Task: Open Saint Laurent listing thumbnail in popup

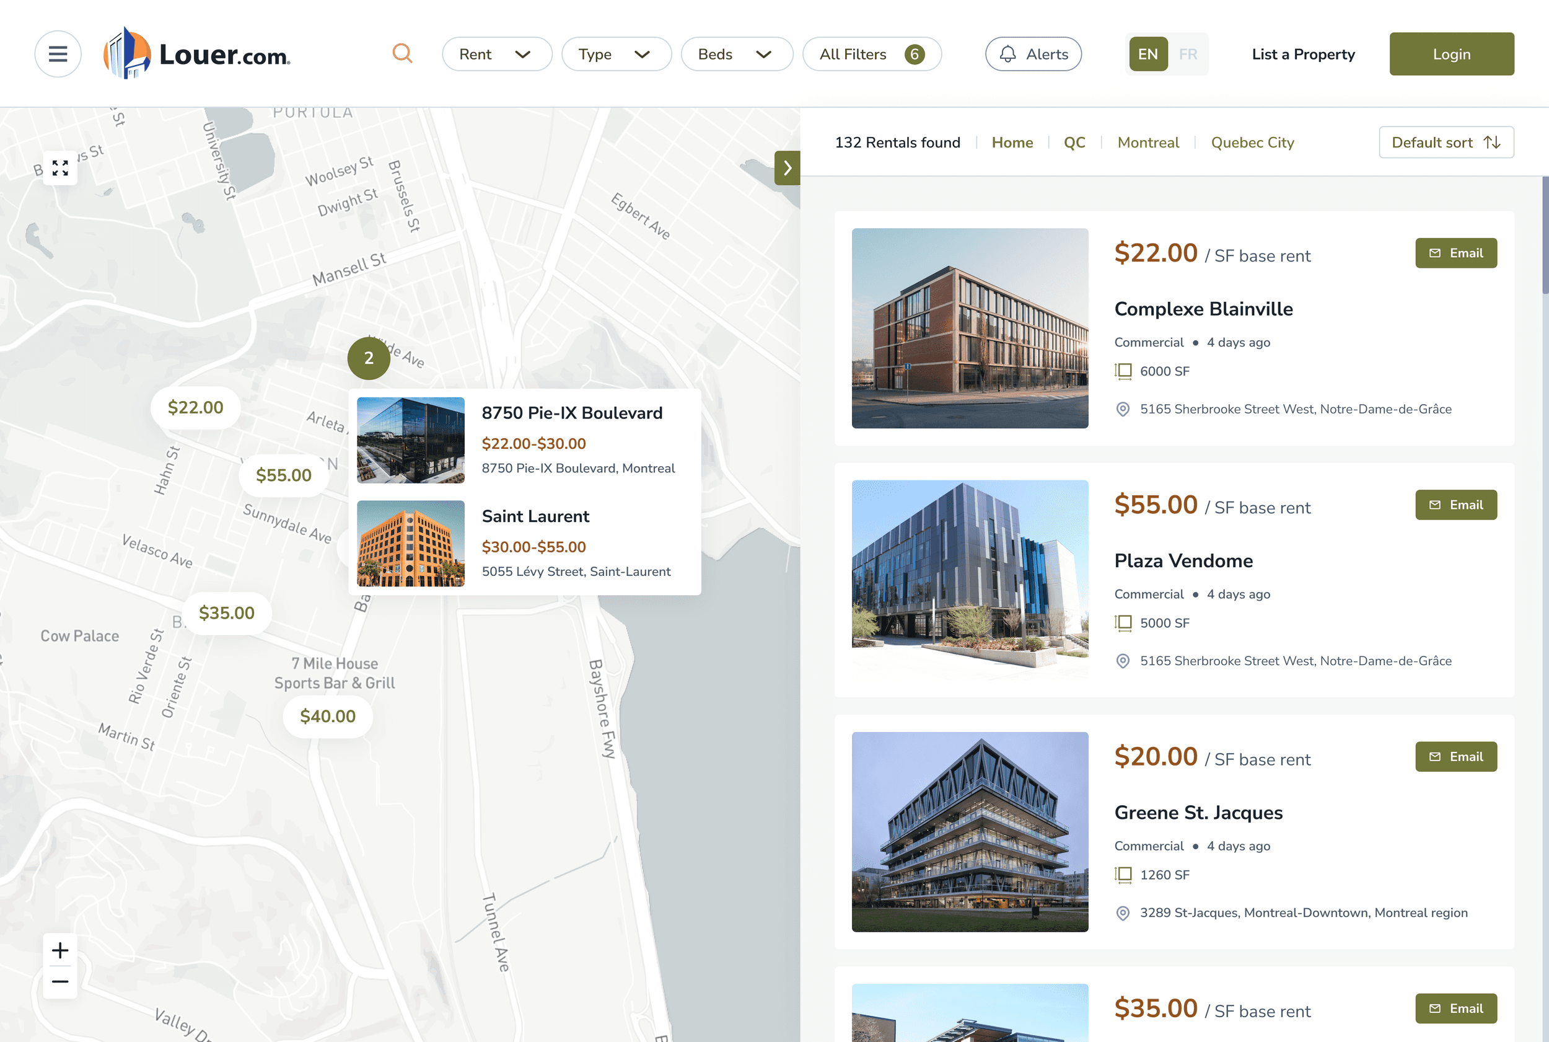Action: click(x=411, y=543)
